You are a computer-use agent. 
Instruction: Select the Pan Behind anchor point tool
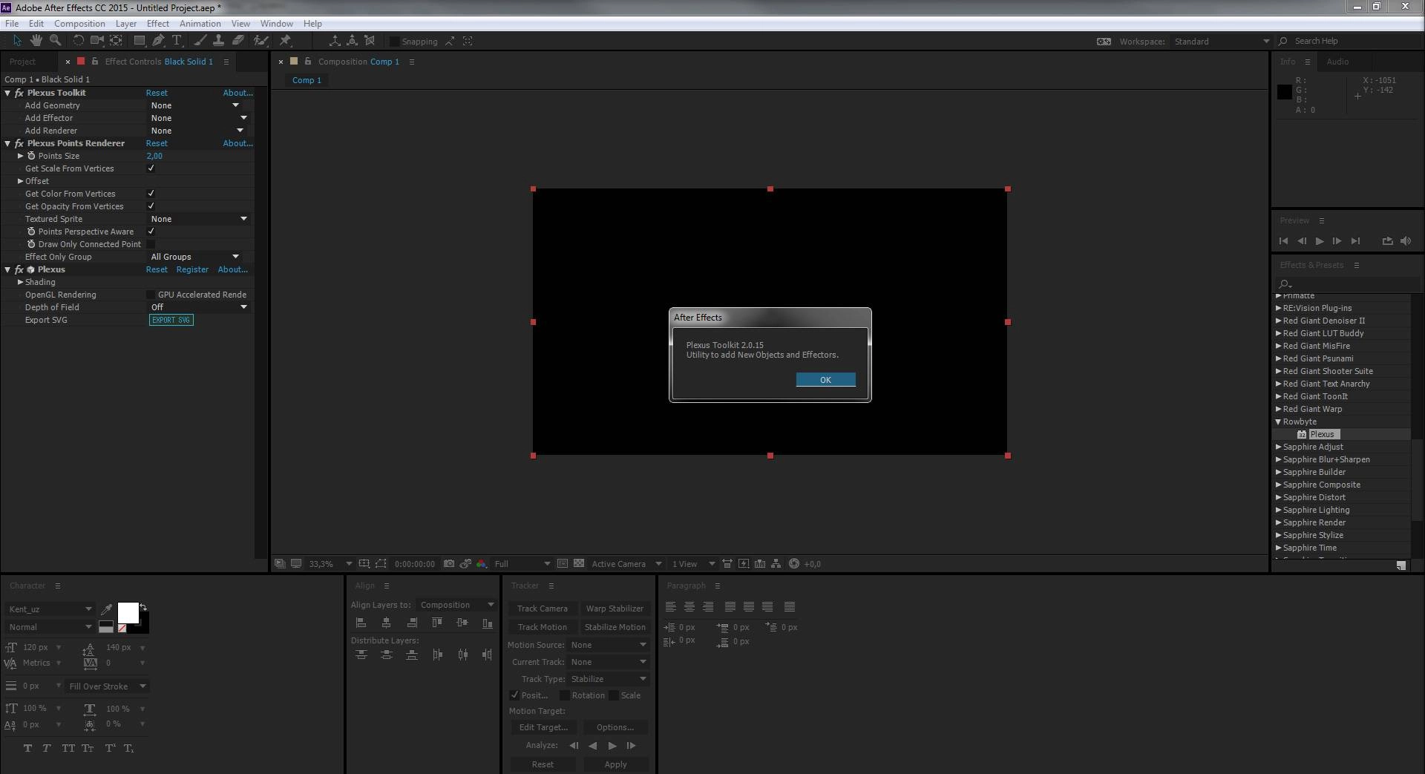coord(117,41)
